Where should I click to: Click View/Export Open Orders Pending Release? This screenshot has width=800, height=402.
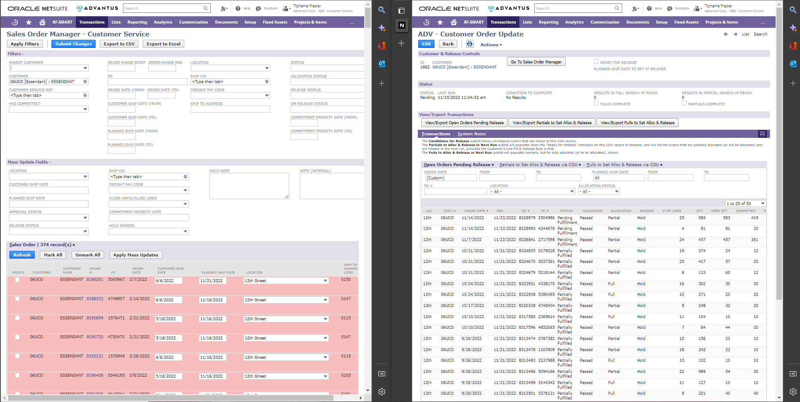(464, 123)
